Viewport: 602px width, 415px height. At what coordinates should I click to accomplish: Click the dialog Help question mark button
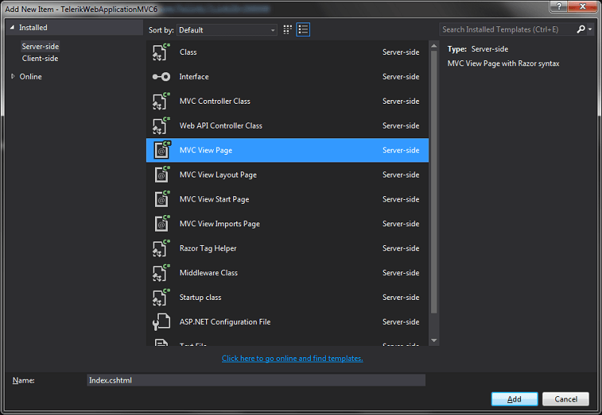coord(559,6)
